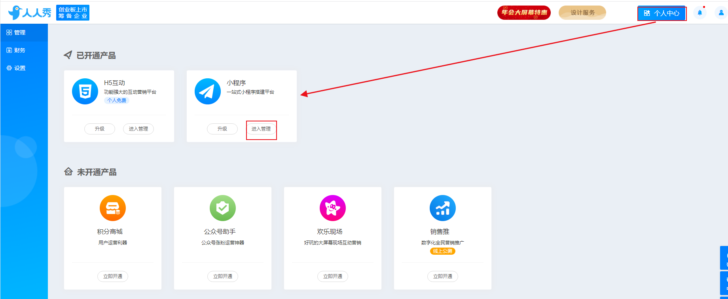Click the 公众号助手 shield icon
The image size is (728, 299).
[x=223, y=208]
